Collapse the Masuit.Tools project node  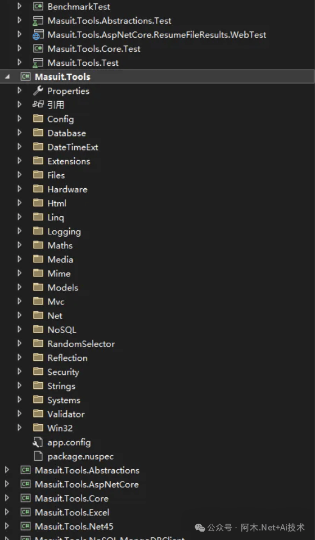[7, 77]
